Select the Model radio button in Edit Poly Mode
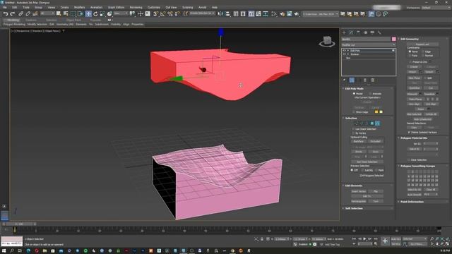 click(x=354, y=94)
